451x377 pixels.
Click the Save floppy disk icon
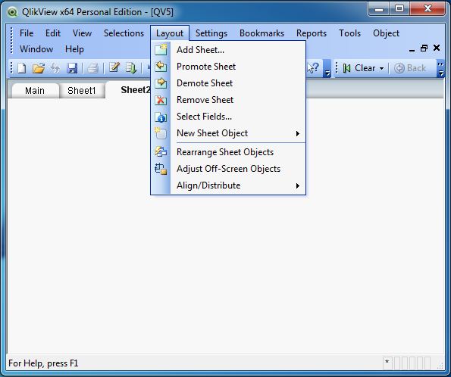[x=72, y=68]
